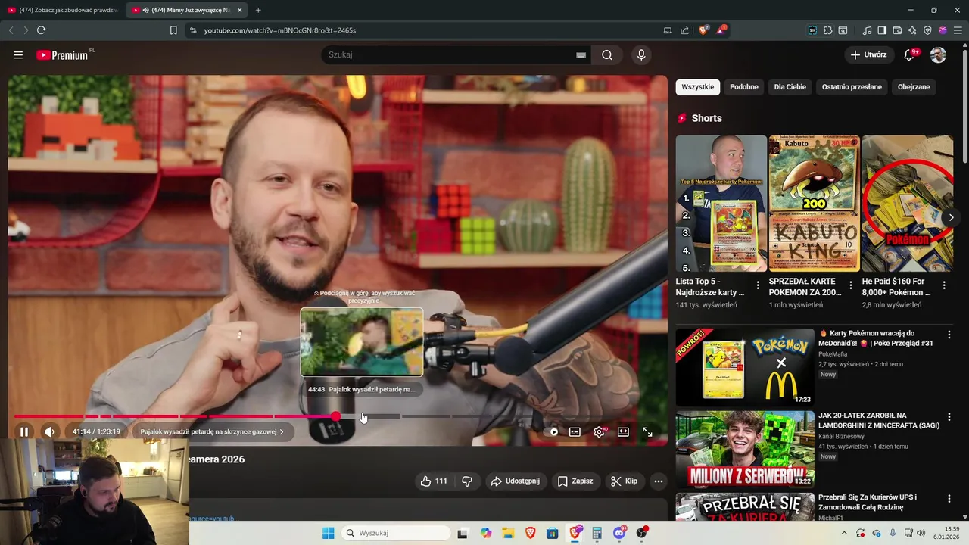This screenshot has height=545, width=969.
Task: Click the address bar URL
Action: coord(280,30)
